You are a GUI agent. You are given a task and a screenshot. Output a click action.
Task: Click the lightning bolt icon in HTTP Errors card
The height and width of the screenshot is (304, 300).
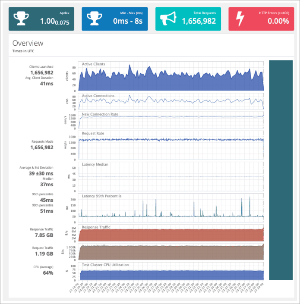241,19
